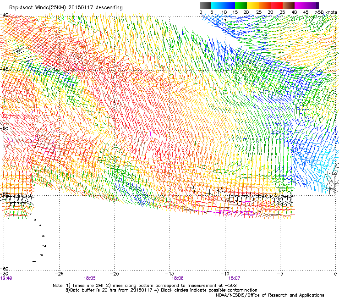Click the '-15' longitude axis label
Image resolution: width=339 pixels, height=298 pixels.
click(x=169, y=274)
